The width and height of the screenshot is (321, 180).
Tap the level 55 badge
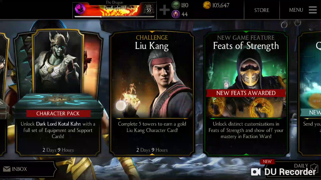coord(149,9)
